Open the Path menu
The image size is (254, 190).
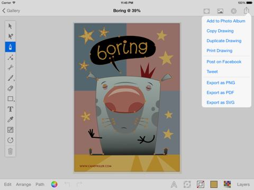[40, 184]
